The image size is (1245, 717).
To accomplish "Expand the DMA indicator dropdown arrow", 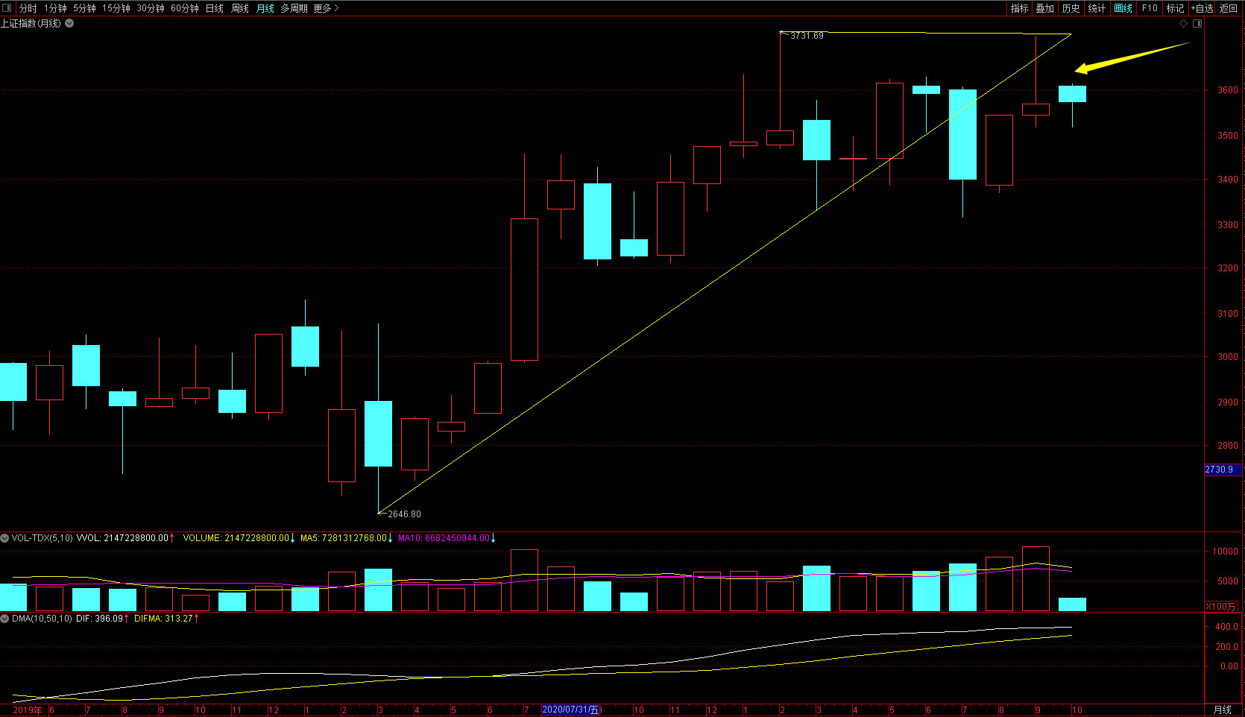I will [5, 619].
